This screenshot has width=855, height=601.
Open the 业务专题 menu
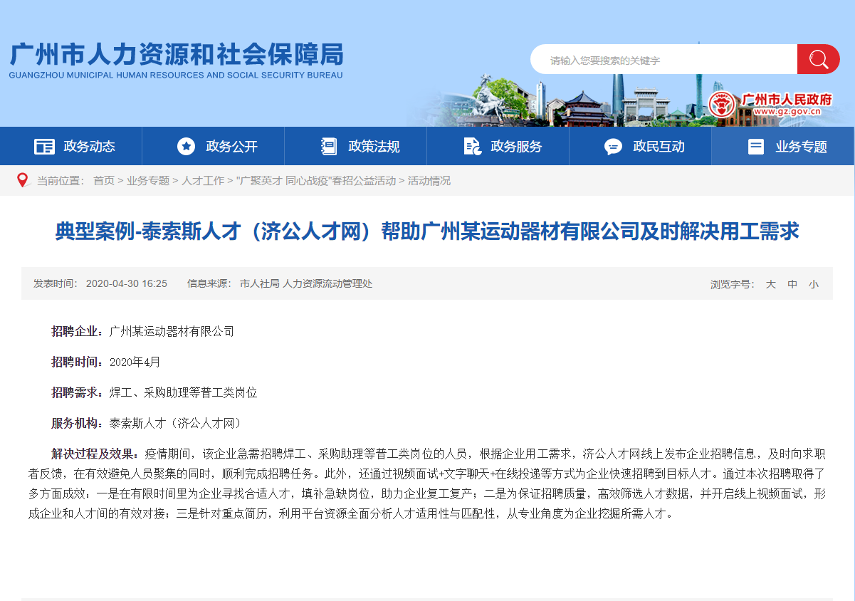coord(783,146)
